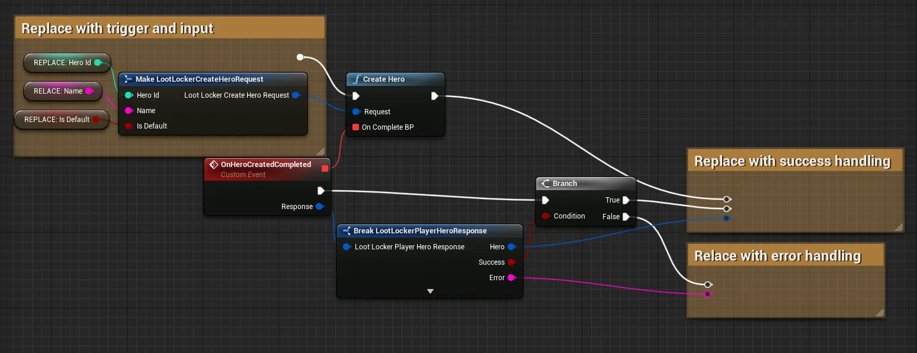The width and height of the screenshot is (917, 353).
Task: Click the Branch True output pin
Action: pyautogui.click(x=626, y=200)
